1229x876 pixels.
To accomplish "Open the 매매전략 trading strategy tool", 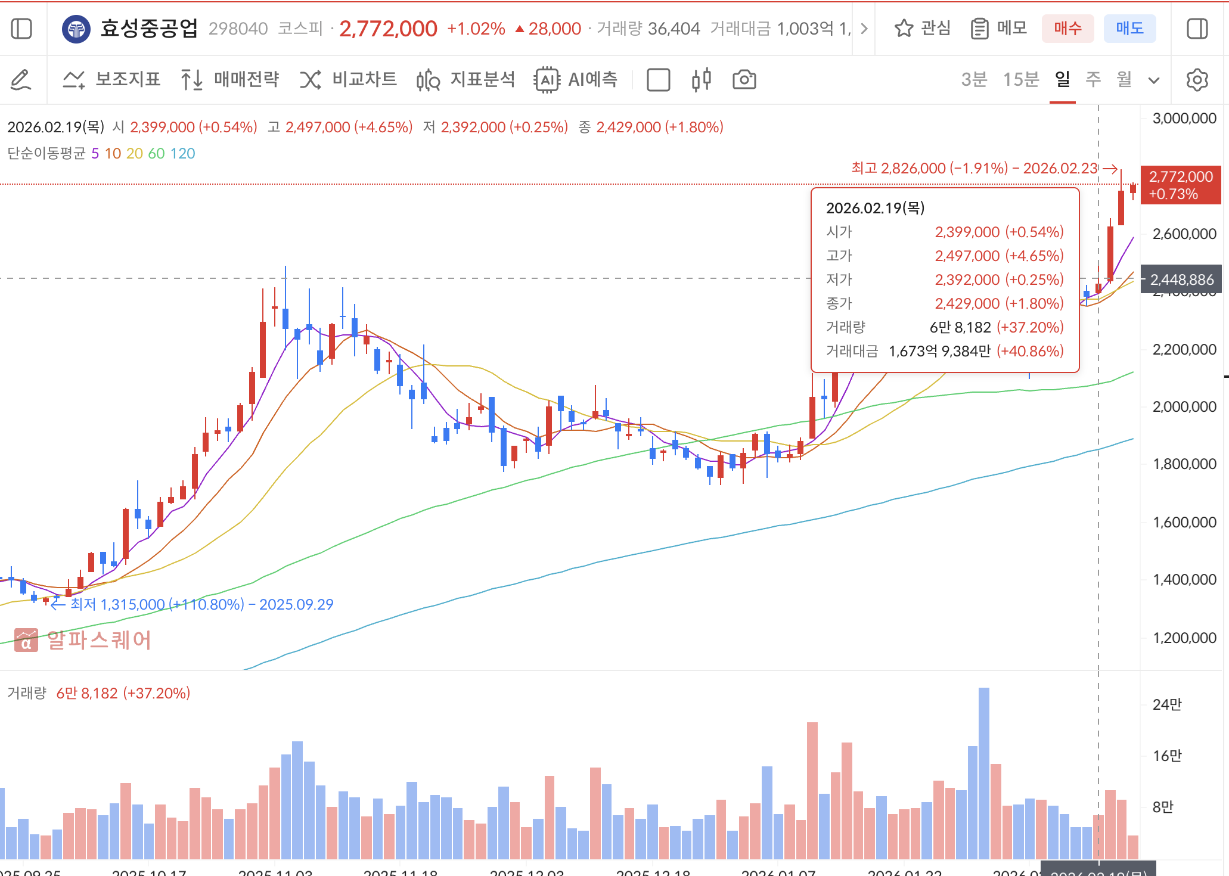I will (229, 79).
